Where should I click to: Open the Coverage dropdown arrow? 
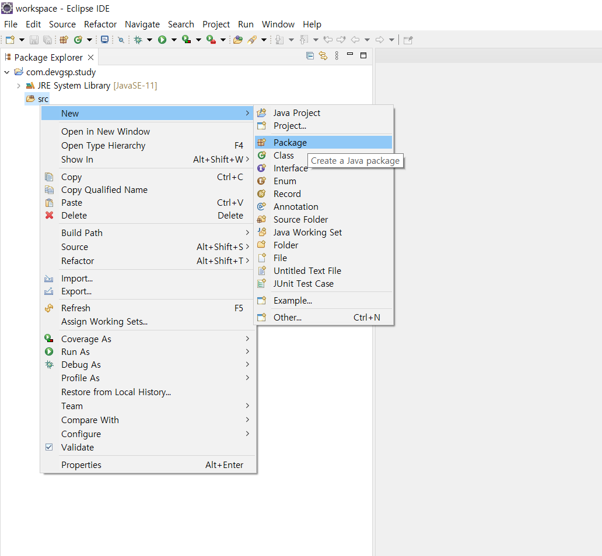(198, 40)
